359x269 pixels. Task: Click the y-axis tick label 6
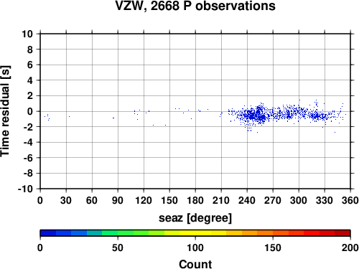pyautogui.click(x=30, y=65)
